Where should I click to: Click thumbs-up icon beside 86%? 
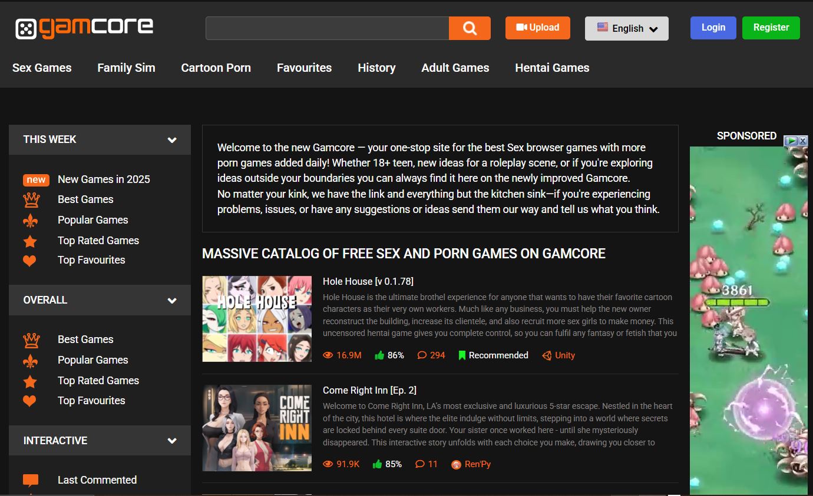pos(379,355)
